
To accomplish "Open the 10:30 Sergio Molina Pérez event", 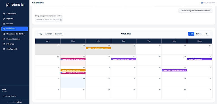I will (x=73, y=73).
